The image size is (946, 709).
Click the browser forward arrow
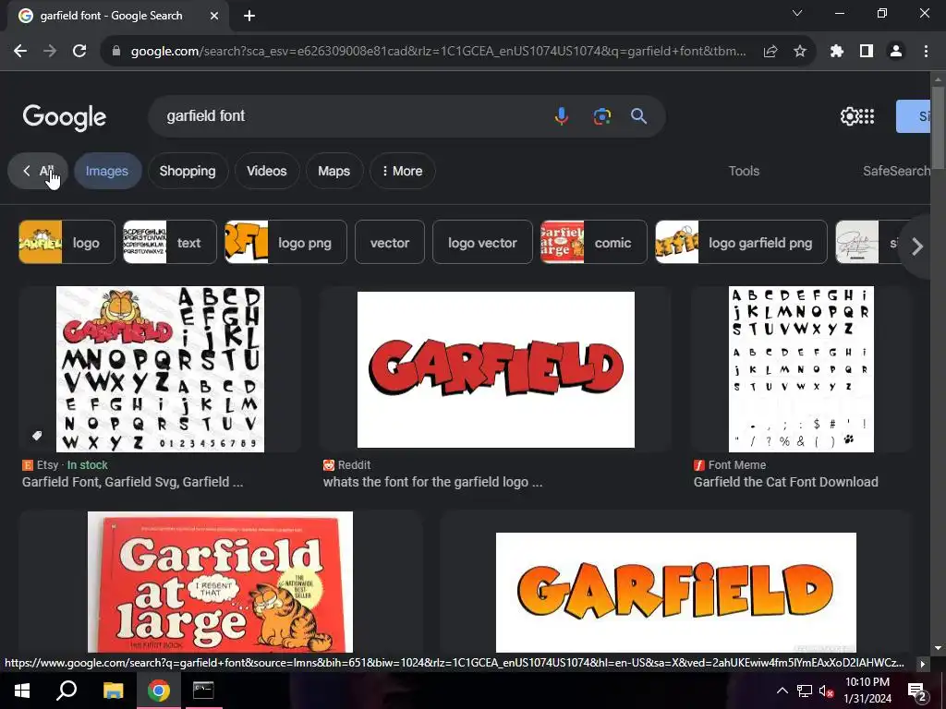coord(50,52)
